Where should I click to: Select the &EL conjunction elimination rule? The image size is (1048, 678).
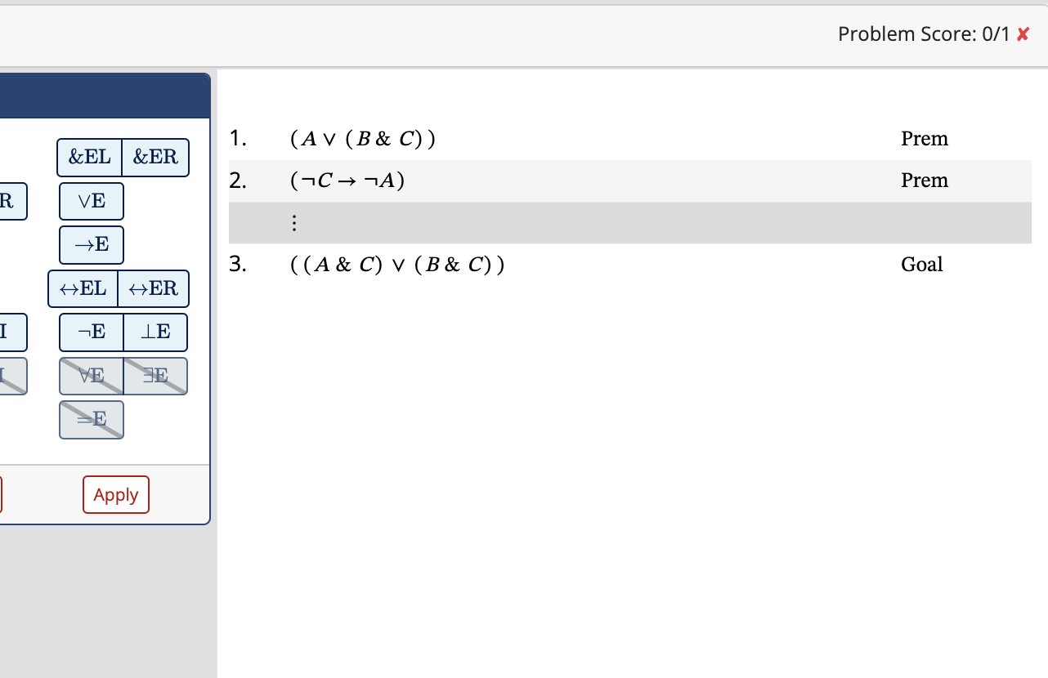[x=89, y=157]
